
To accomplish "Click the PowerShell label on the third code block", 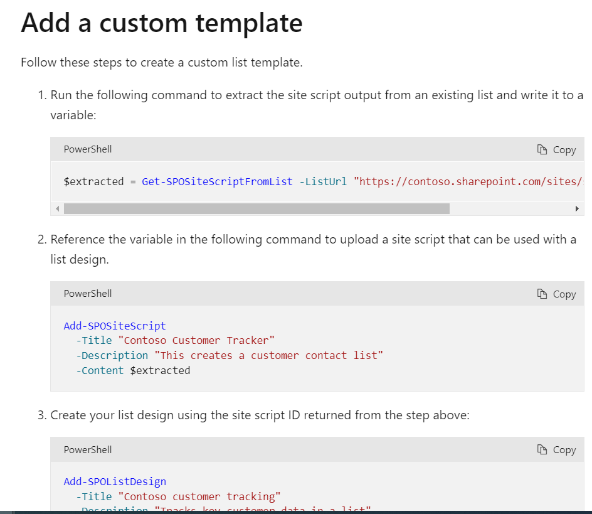I will click(x=87, y=449).
